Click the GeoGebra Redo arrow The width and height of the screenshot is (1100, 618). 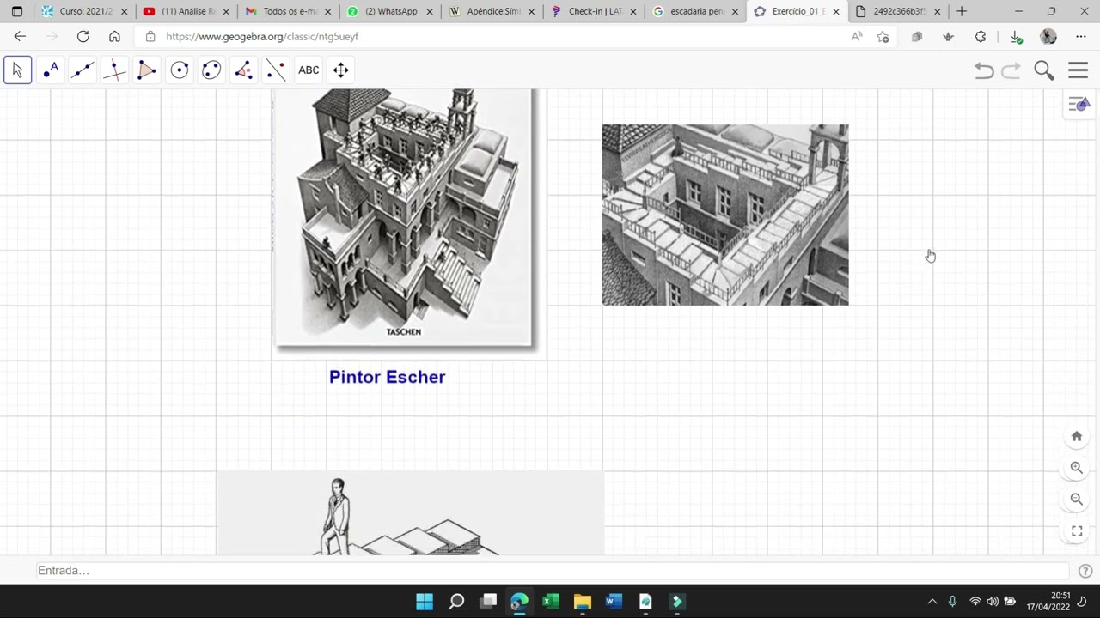click(x=1011, y=70)
